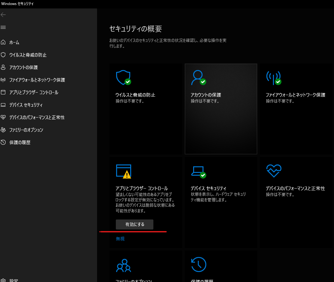Open アプリとブラウザー コントロール in sidebar
The image size is (334, 282).
coord(34,93)
